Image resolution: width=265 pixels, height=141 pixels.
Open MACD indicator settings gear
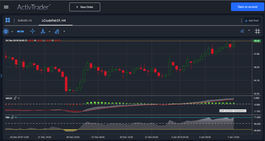[15, 98]
